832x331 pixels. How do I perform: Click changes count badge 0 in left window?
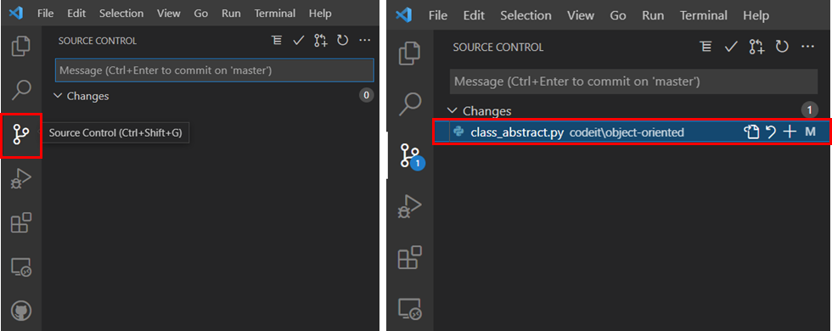coord(366,95)
